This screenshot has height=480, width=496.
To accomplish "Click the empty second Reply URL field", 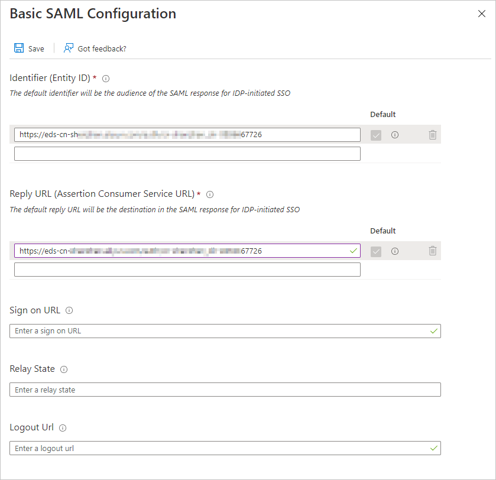I will pyautogui.click(x=187, y=270).
